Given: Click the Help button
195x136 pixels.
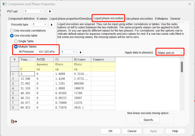Looking at the screenshot, I should 175,131.
